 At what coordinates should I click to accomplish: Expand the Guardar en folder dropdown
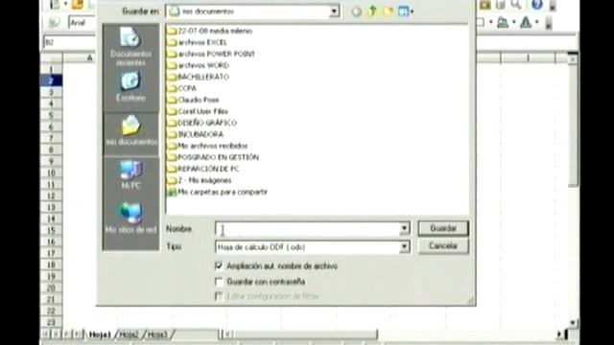(x=334, y=11)
